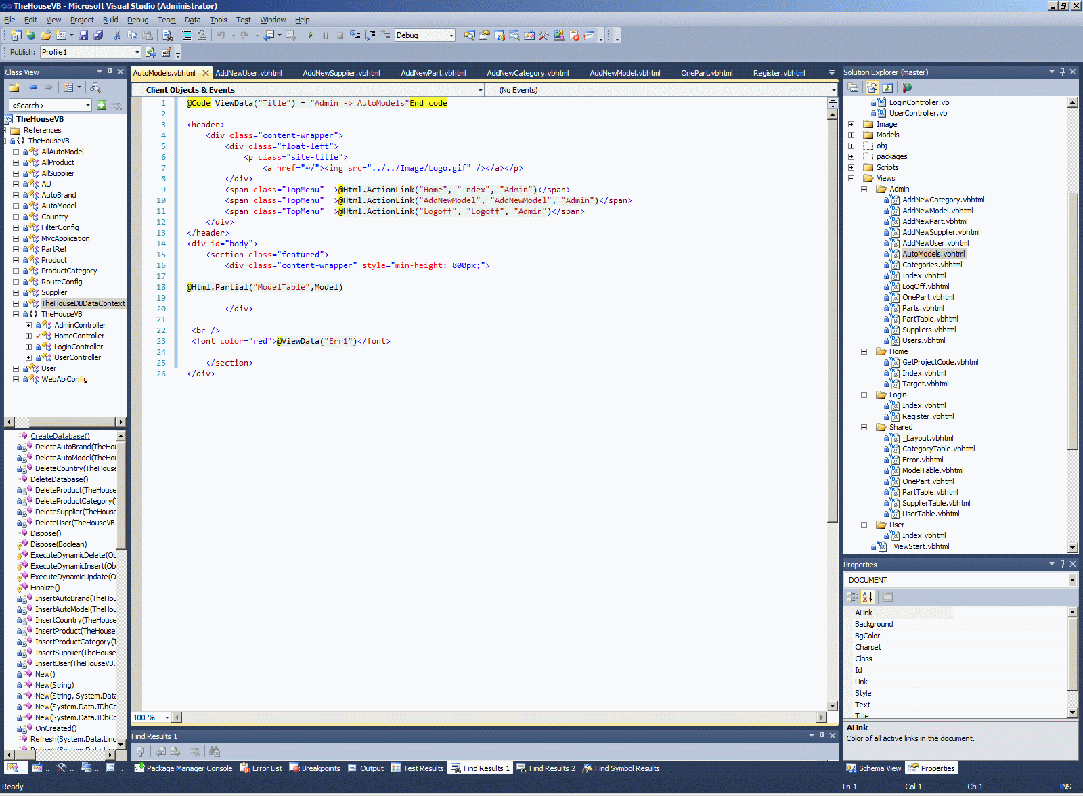
Task: Click the Start Debugging play icon
Action: tap(310, 35)
